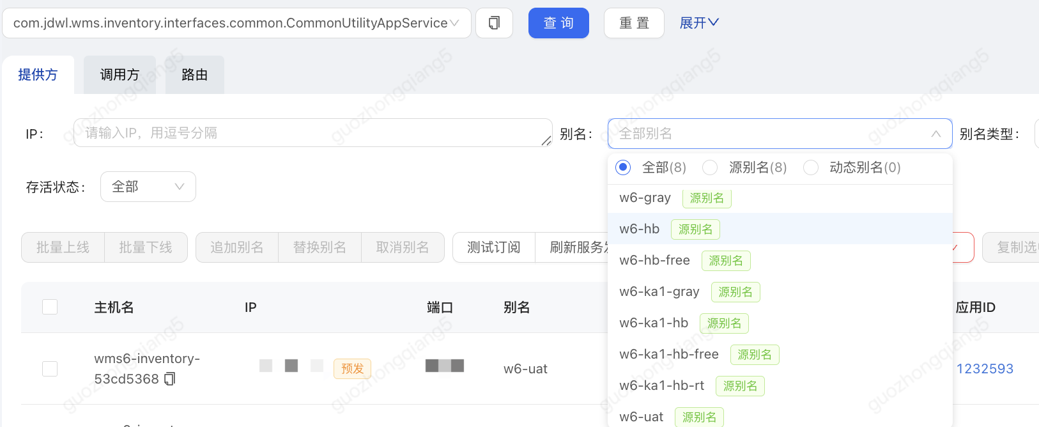Click the IP input text field

[x=312, y=133]
